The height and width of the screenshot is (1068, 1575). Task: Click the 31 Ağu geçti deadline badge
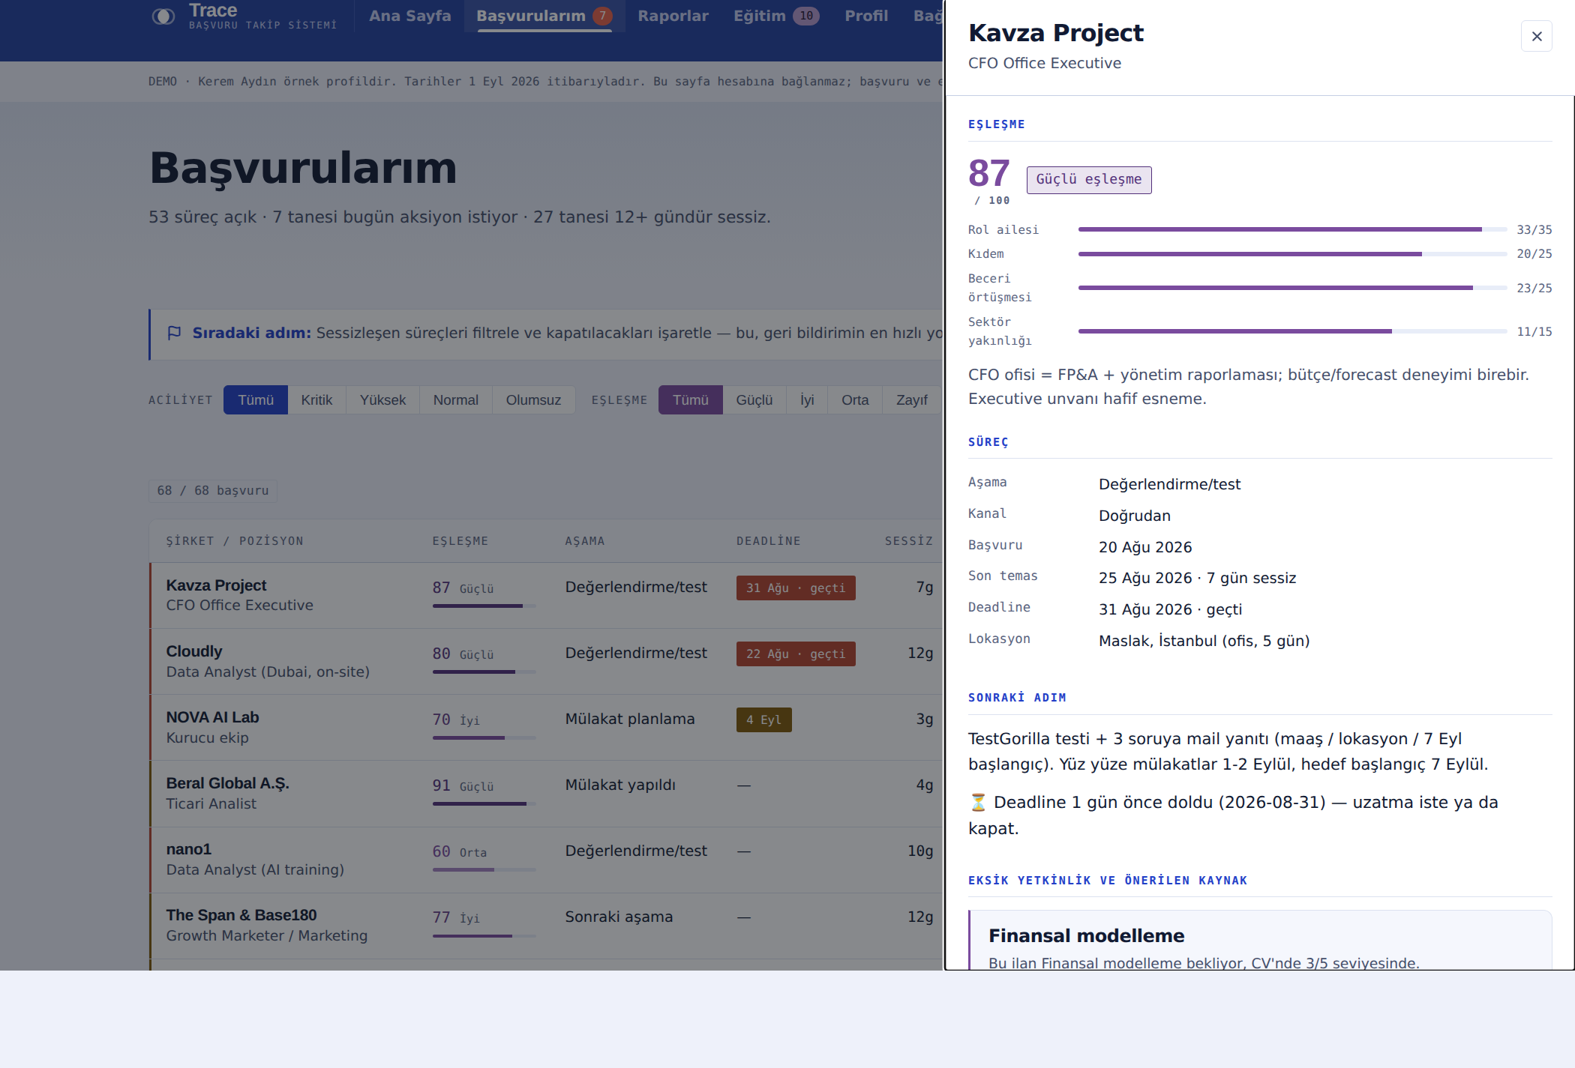click(x=796, y=588)
